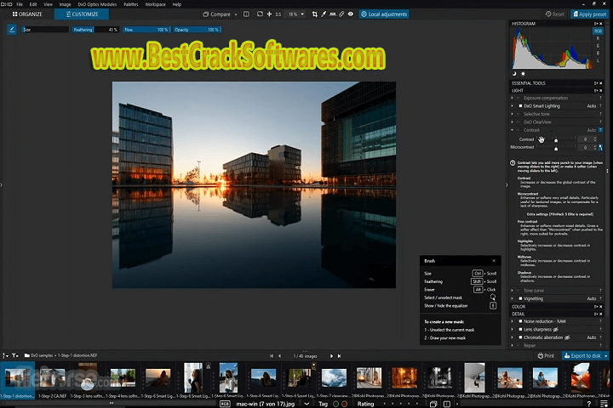Click the filter funnel icon in image browser

click(x=14, y=355)
